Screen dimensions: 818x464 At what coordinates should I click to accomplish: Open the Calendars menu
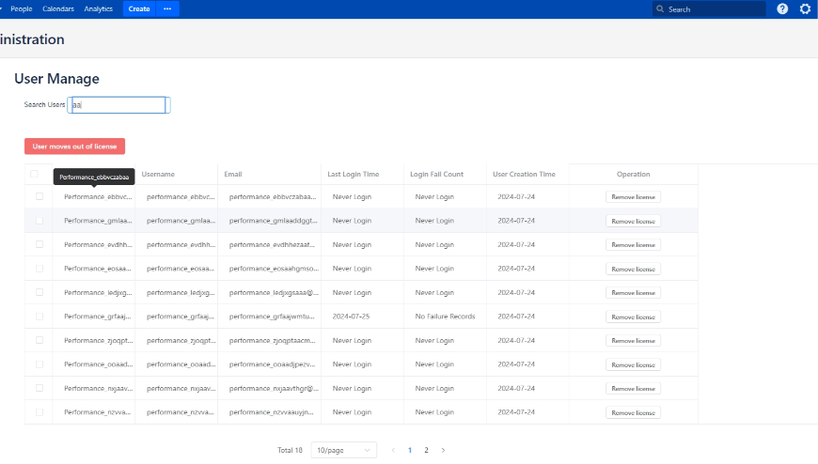coord(58,8)
